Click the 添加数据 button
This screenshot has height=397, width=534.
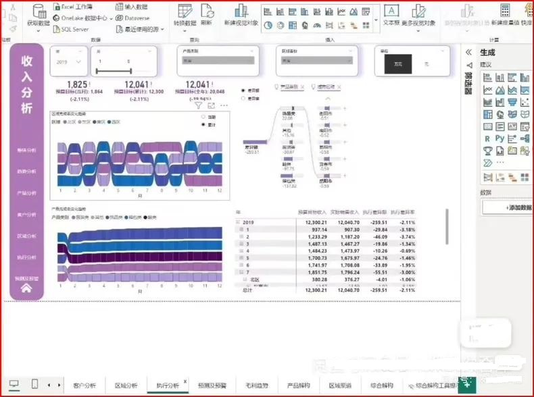(508, 207)
